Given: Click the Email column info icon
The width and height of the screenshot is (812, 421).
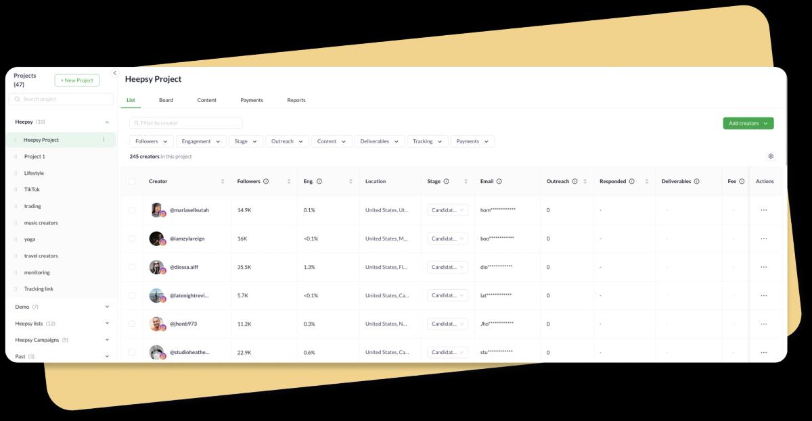Looking at the screenshot, I should tap(499, 181).
